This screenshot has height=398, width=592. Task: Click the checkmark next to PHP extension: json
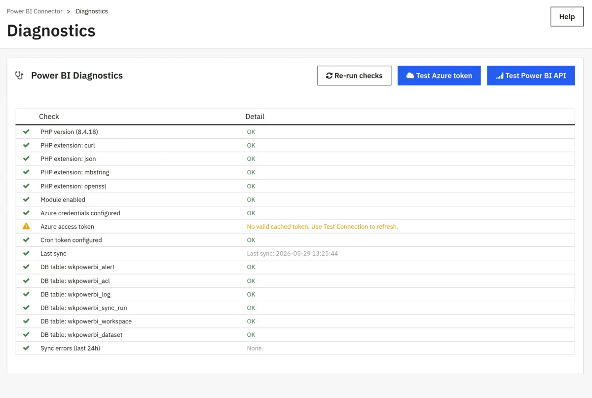tap(26, 159)
